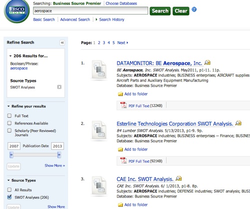The image size is (250, 209).
Task: Uncheck SWOT Analyses (206) checkbox
Action: click(x=9, y=197)
